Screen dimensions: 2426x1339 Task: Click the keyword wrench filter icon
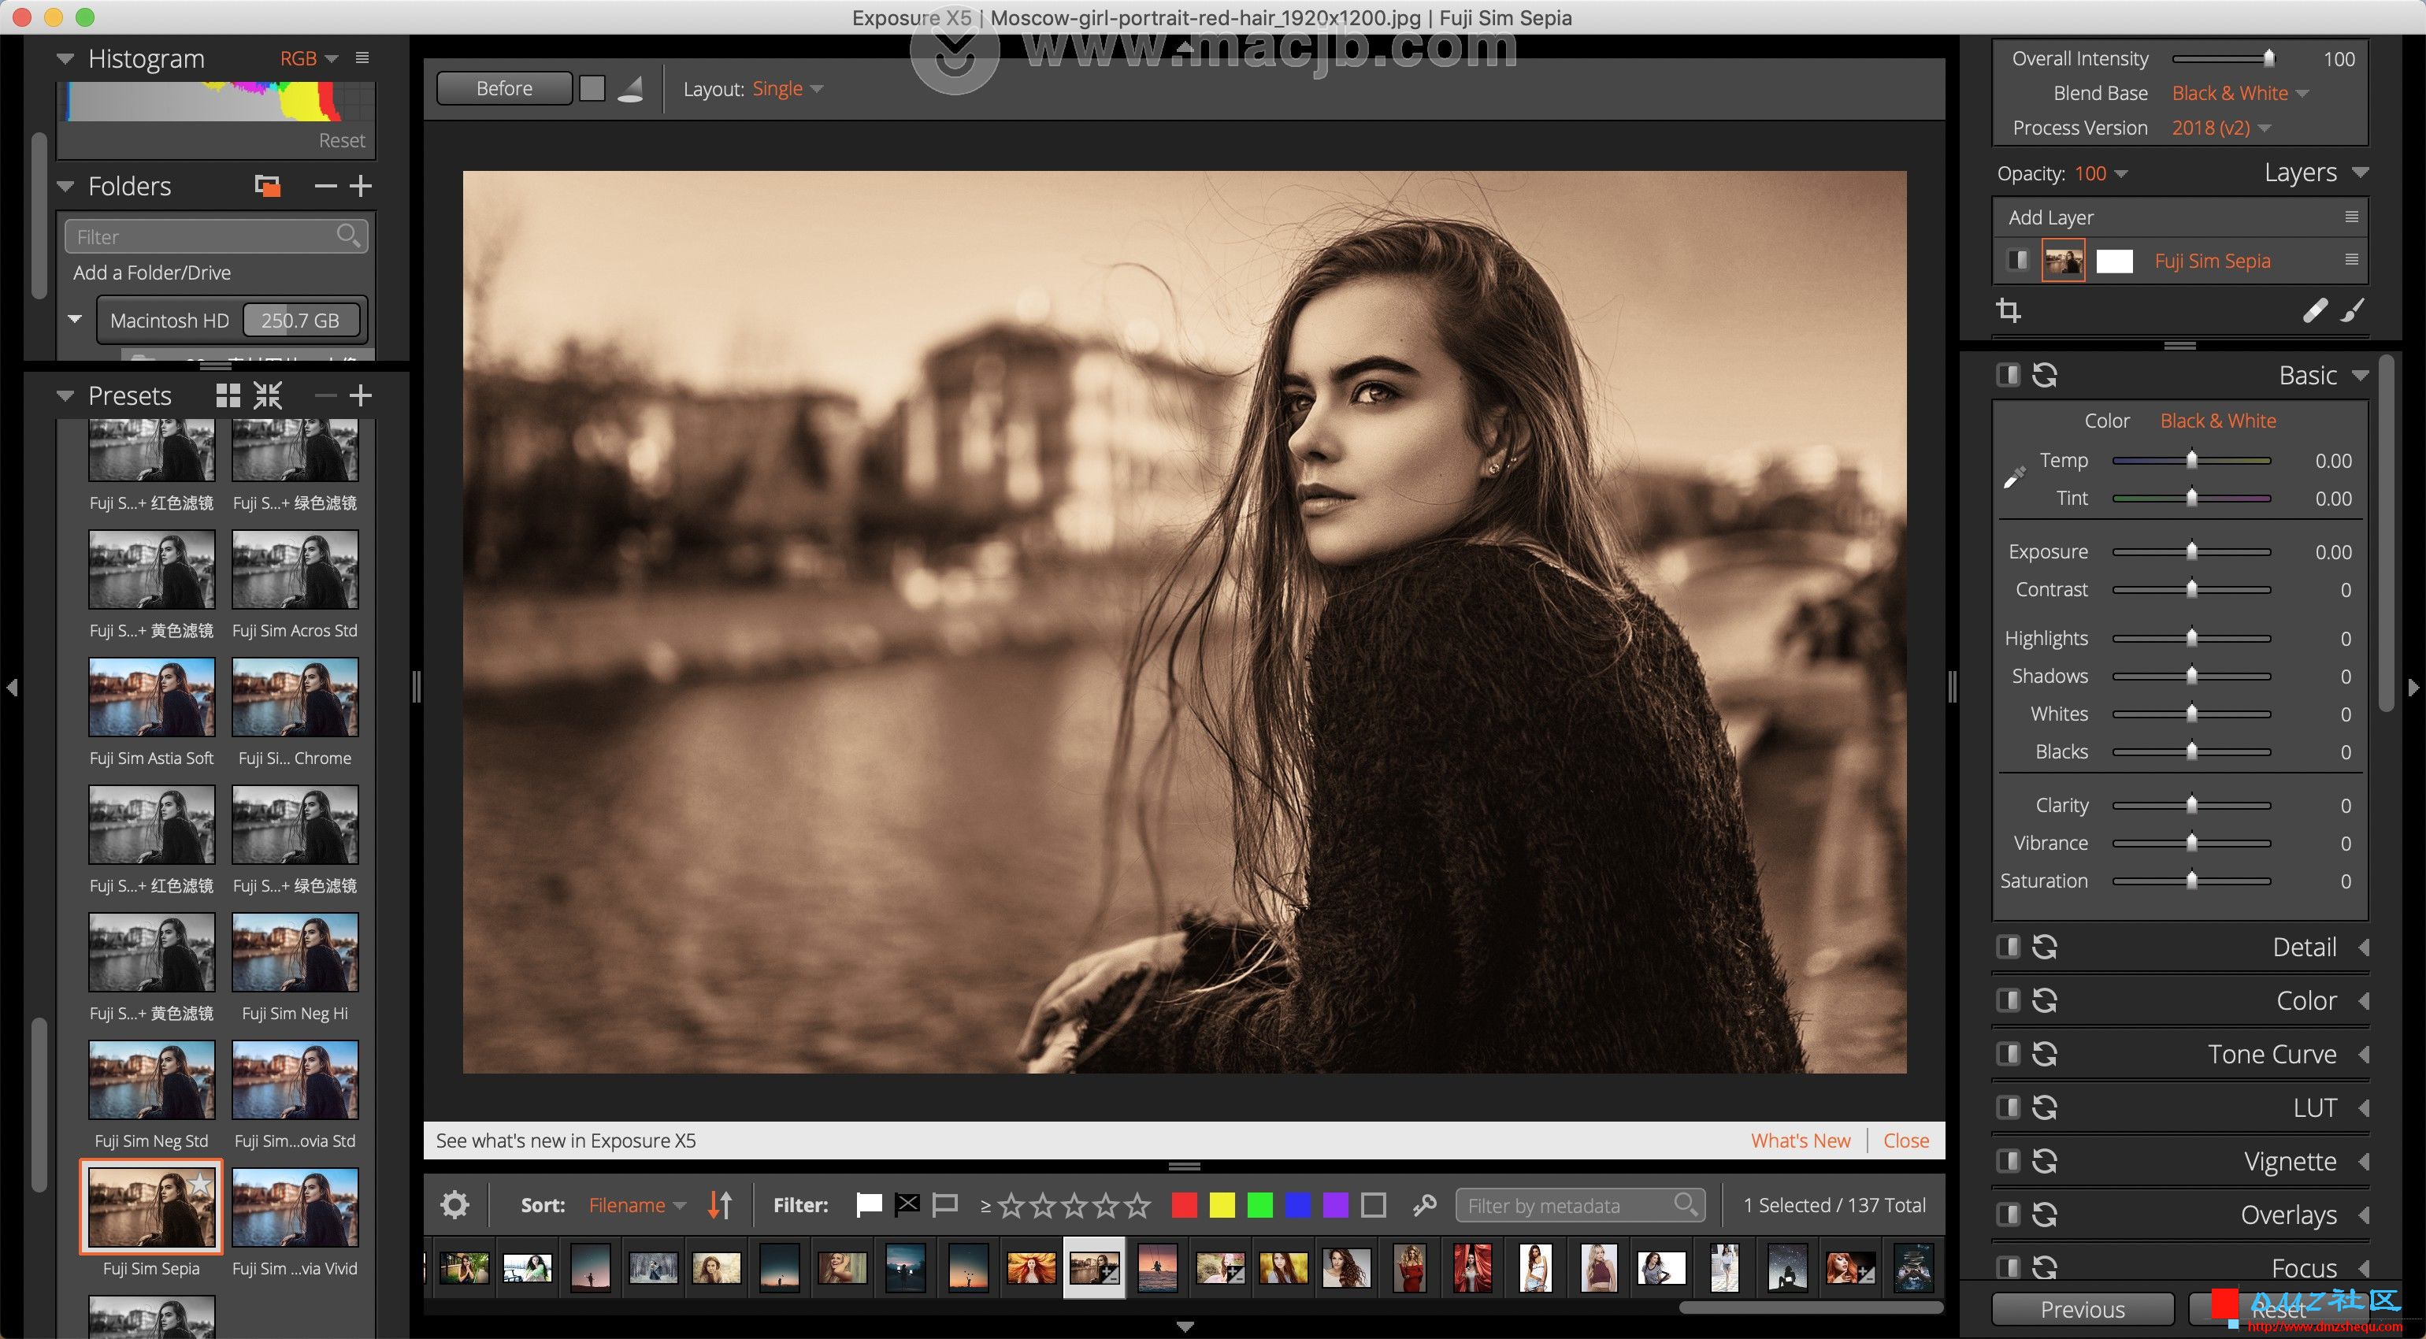point(1424,1204)
